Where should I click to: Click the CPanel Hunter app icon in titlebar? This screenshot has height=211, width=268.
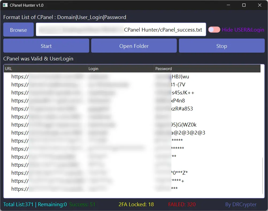5,5
